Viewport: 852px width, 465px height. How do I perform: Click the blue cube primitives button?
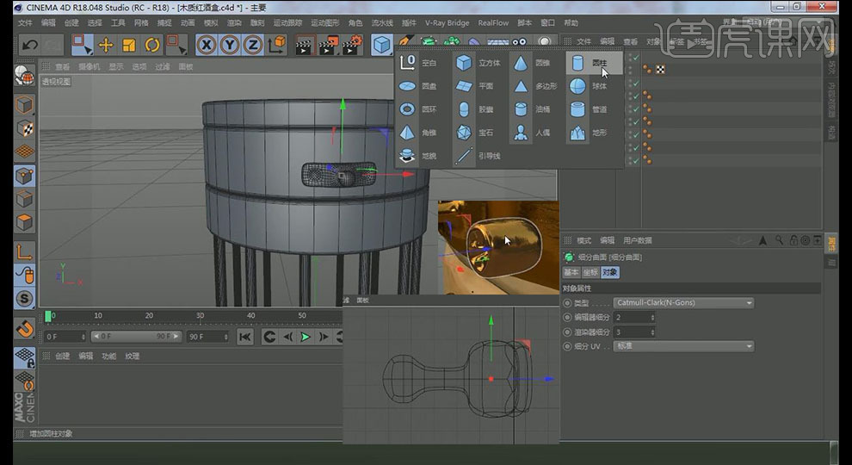click(382, 45)
